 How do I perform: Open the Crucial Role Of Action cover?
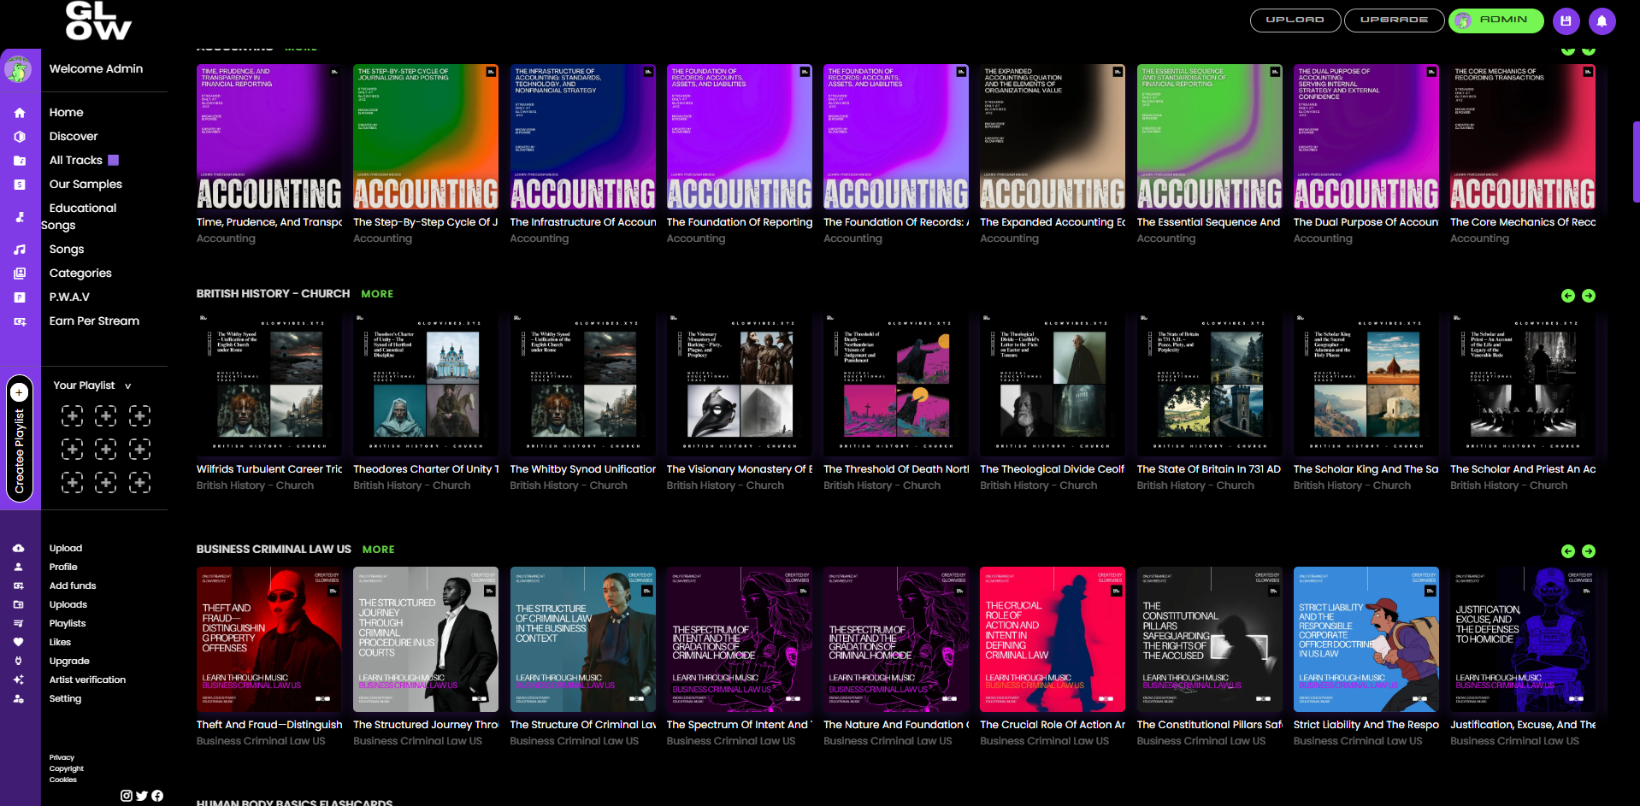[1053, 639]
